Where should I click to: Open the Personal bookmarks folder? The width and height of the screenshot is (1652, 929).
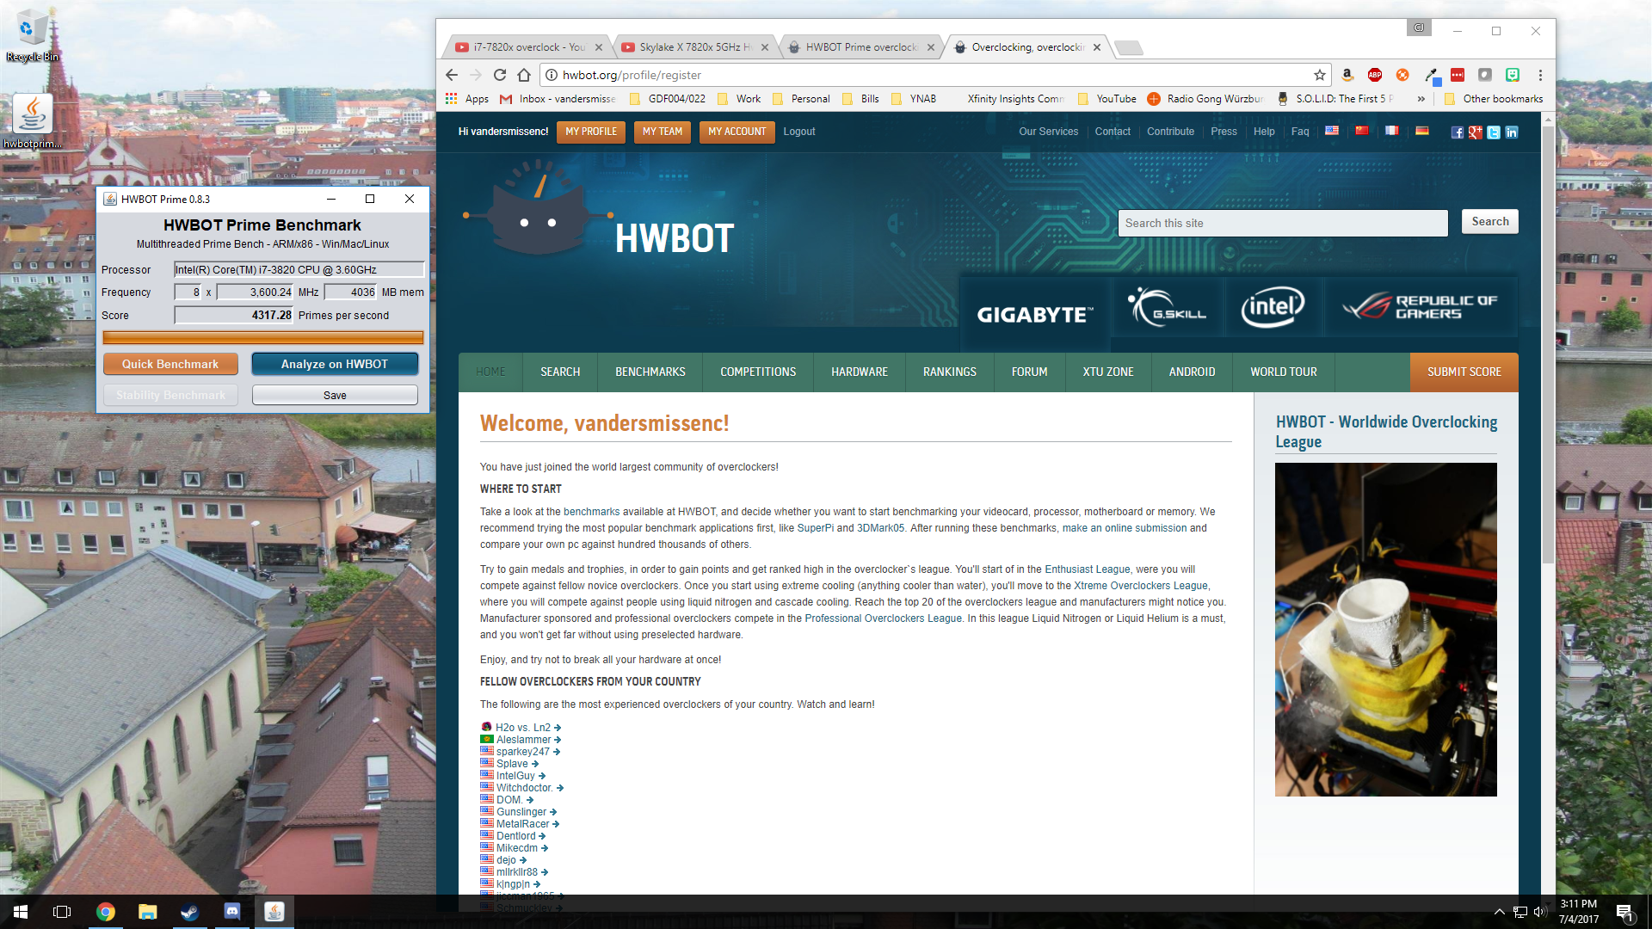coord(801,99)
